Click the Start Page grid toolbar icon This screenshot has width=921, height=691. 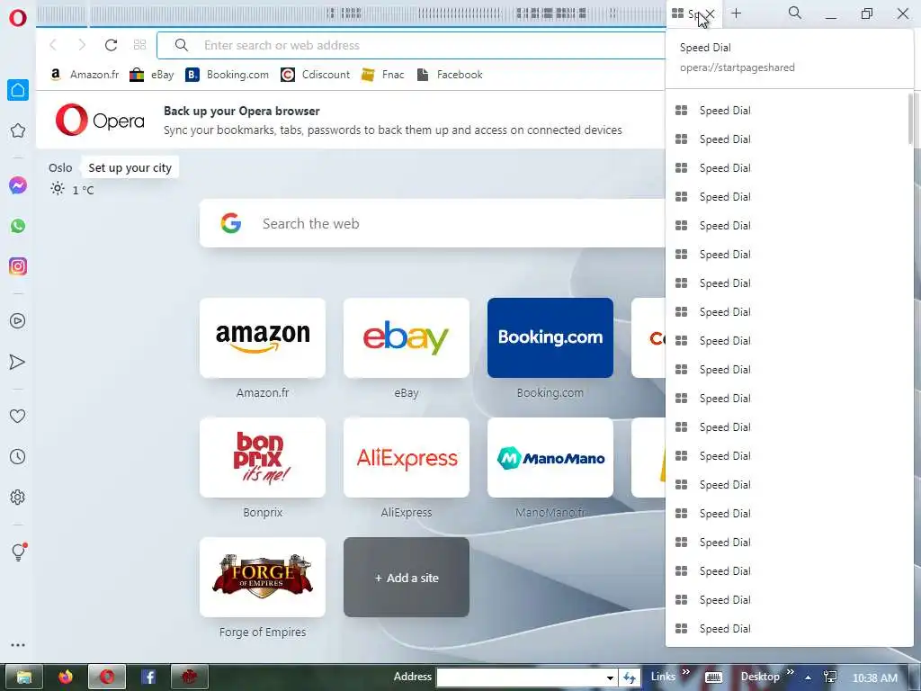[139, 45]
